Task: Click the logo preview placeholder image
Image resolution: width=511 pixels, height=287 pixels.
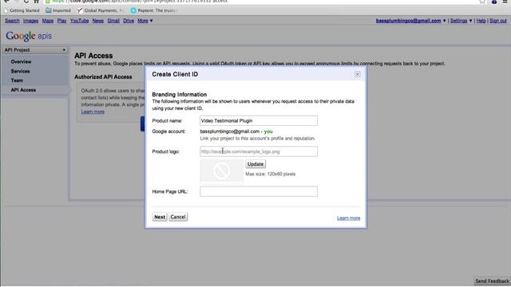Action: tap(222, 171)
